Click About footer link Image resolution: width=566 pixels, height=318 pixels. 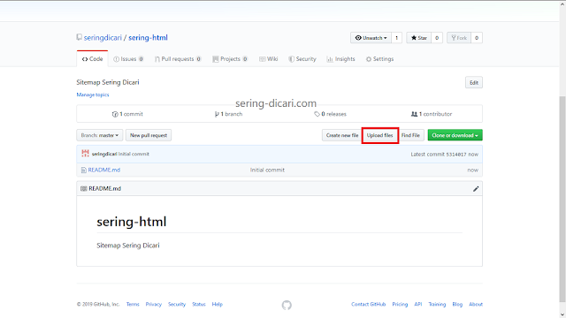[x=476, y=304]
